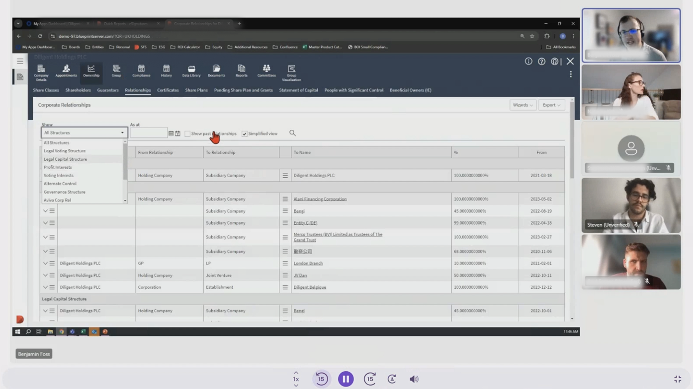Open the Diligent Belgique link
This screenshot has width=693, height=389.
[310, 287]
